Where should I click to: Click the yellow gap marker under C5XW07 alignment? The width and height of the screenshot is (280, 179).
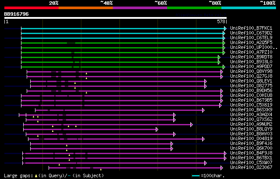click(59, 165)
